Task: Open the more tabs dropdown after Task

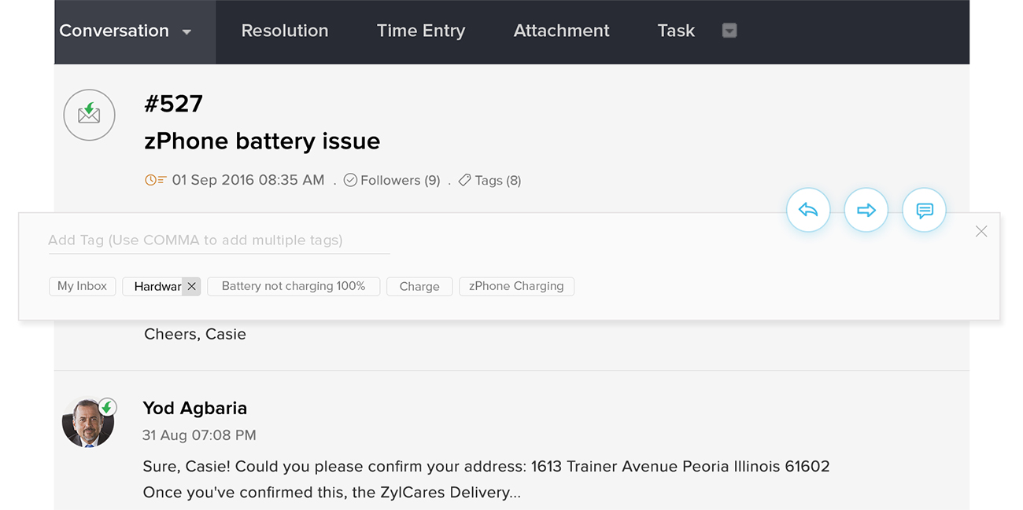Action: tap(729, 31)
